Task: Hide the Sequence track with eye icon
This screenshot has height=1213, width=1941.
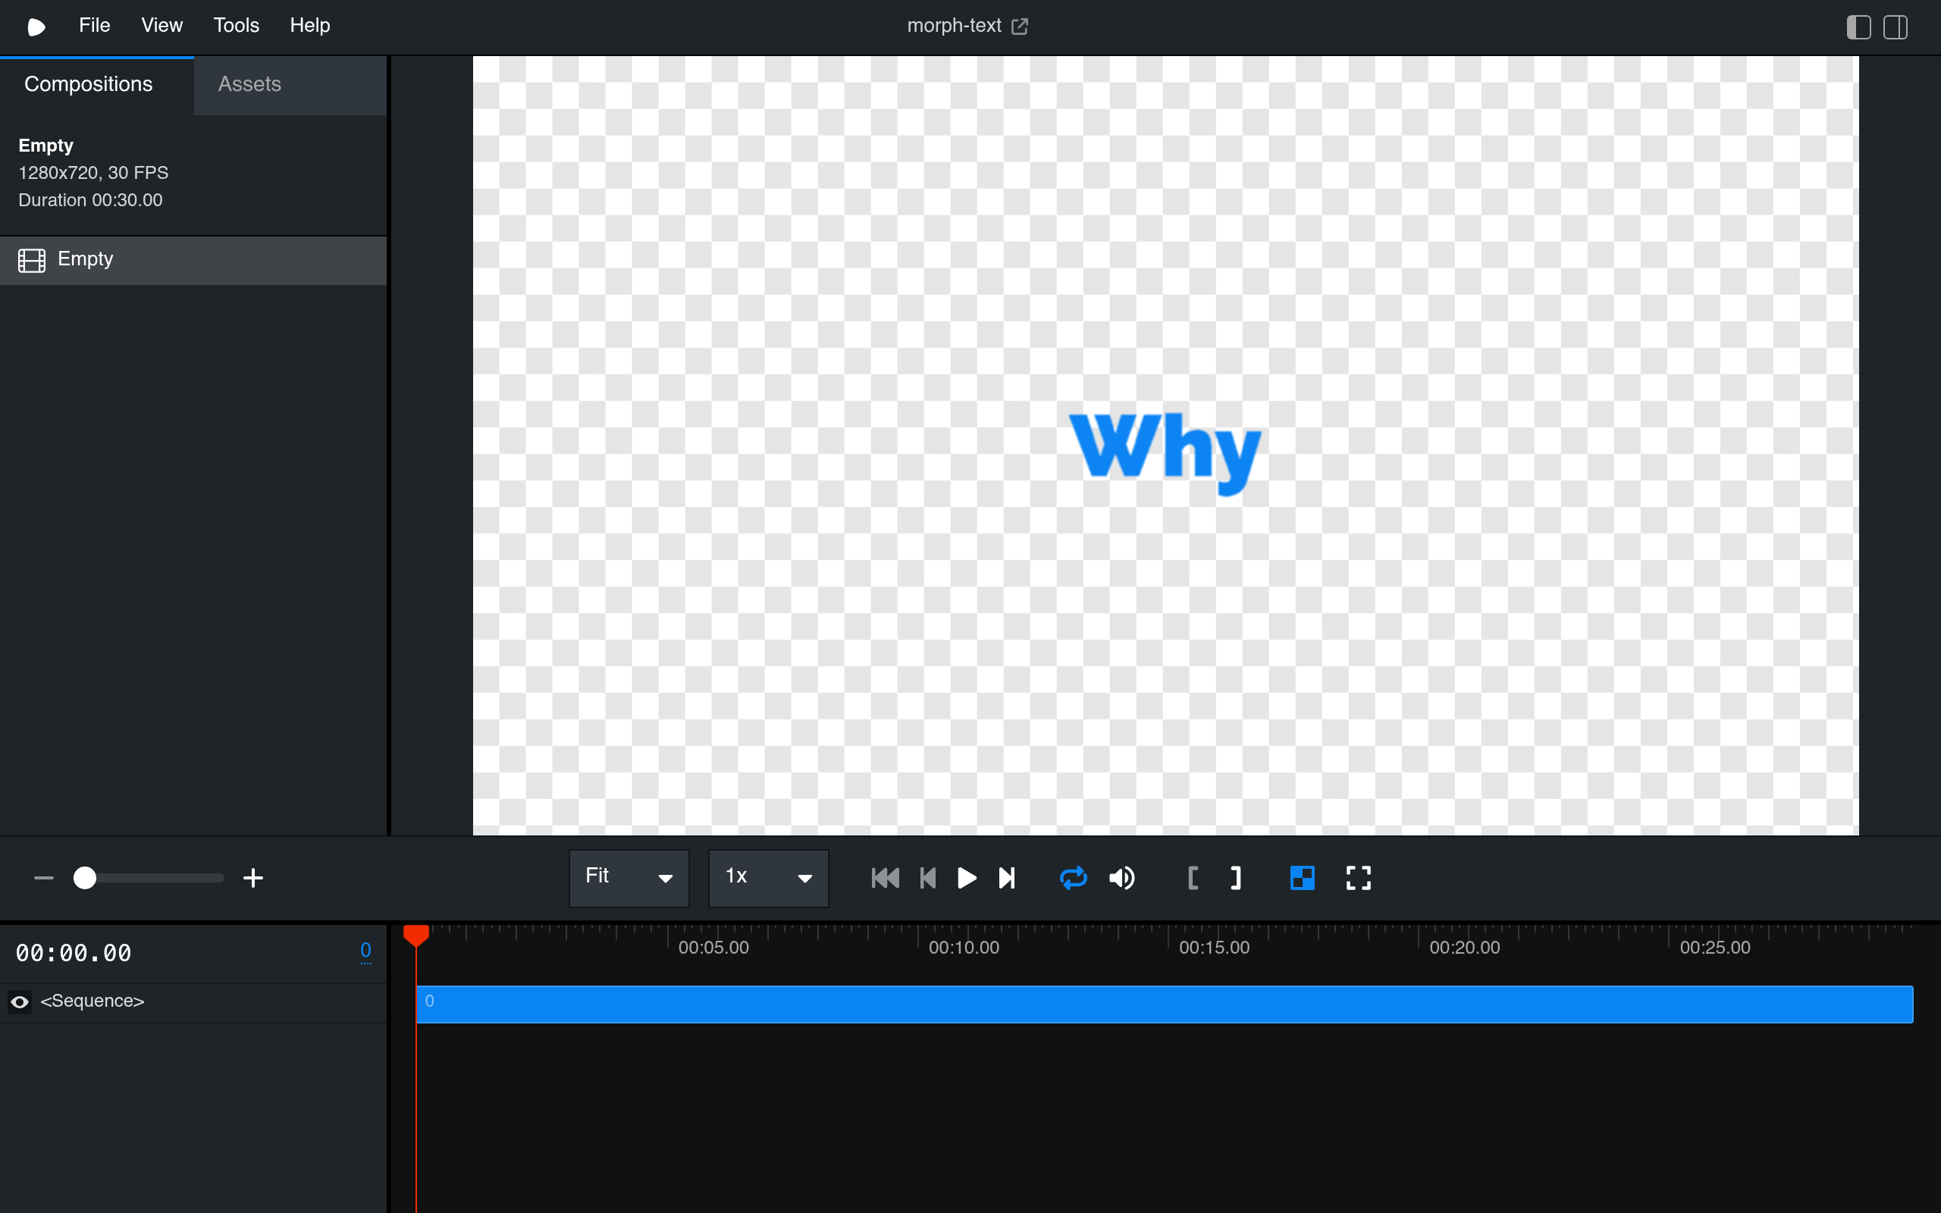Action: tap(19, 1001)
